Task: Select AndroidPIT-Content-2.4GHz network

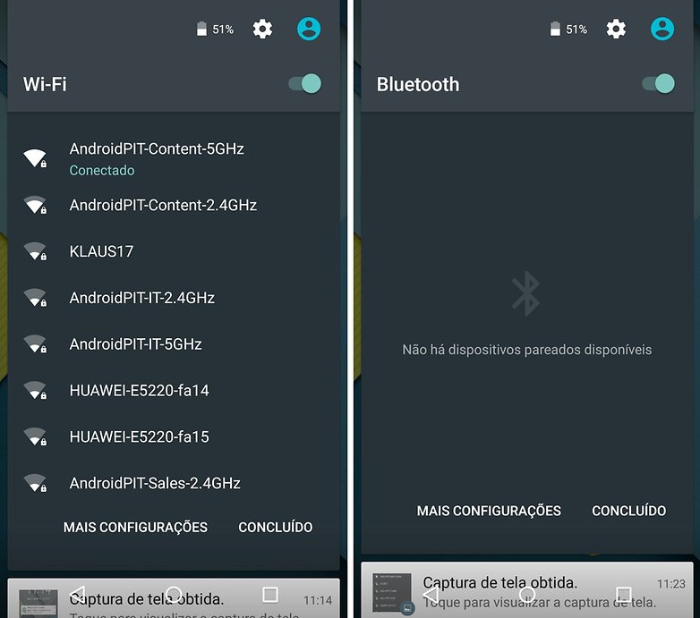Action: [174, 205]
